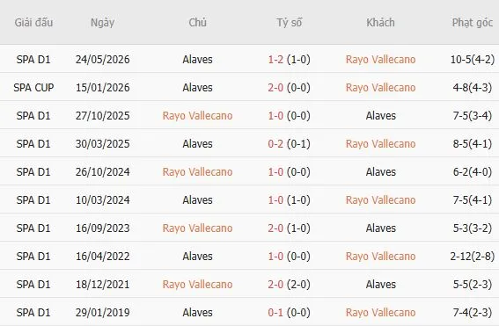Viewport: 499px width, 326px height.
Task: Open Alaves home team on 29/01/2019
Action: point(197,312)
